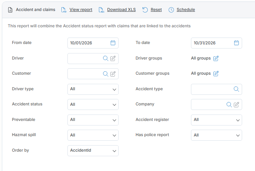Edit Customer groups selection
The image size is (255, 171).
pos(216,74)
